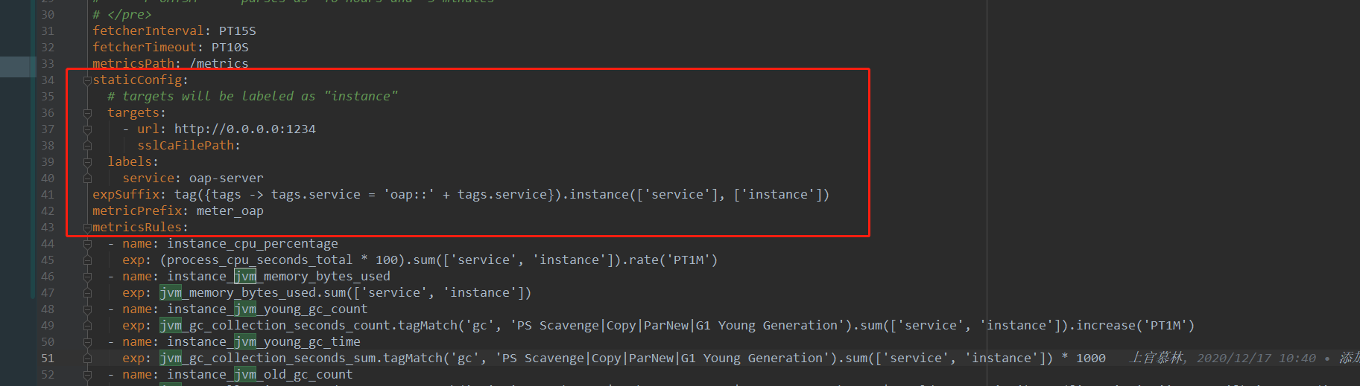Click the expSuffix key
Screen dimensions: 1360x386
125,194
